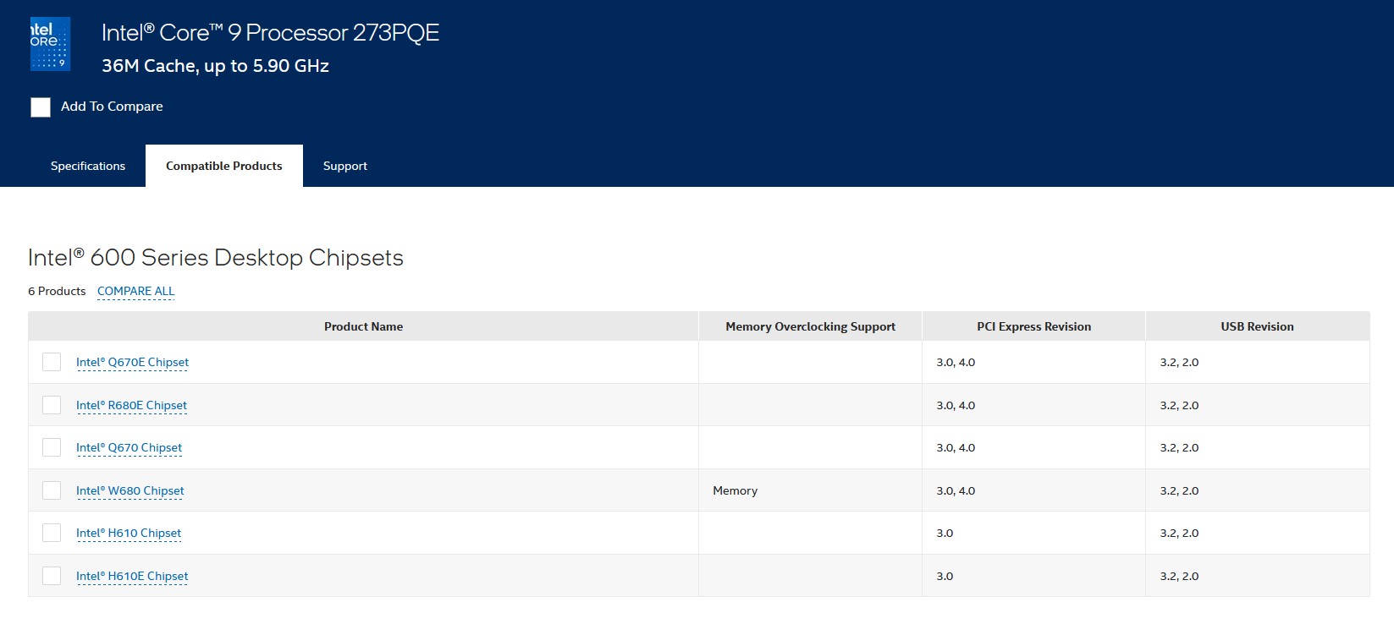Image resolution: width=1394 pixels, height=635 pixels.
Task: Click the Product Name column header
Action: pyautogui.click(x=363, y=326)
